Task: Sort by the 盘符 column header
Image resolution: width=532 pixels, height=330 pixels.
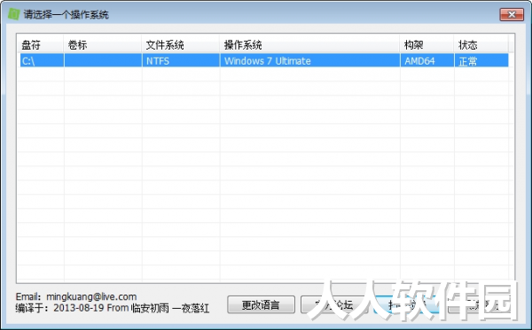Action: pyautogui.click(x=40, y=44)
